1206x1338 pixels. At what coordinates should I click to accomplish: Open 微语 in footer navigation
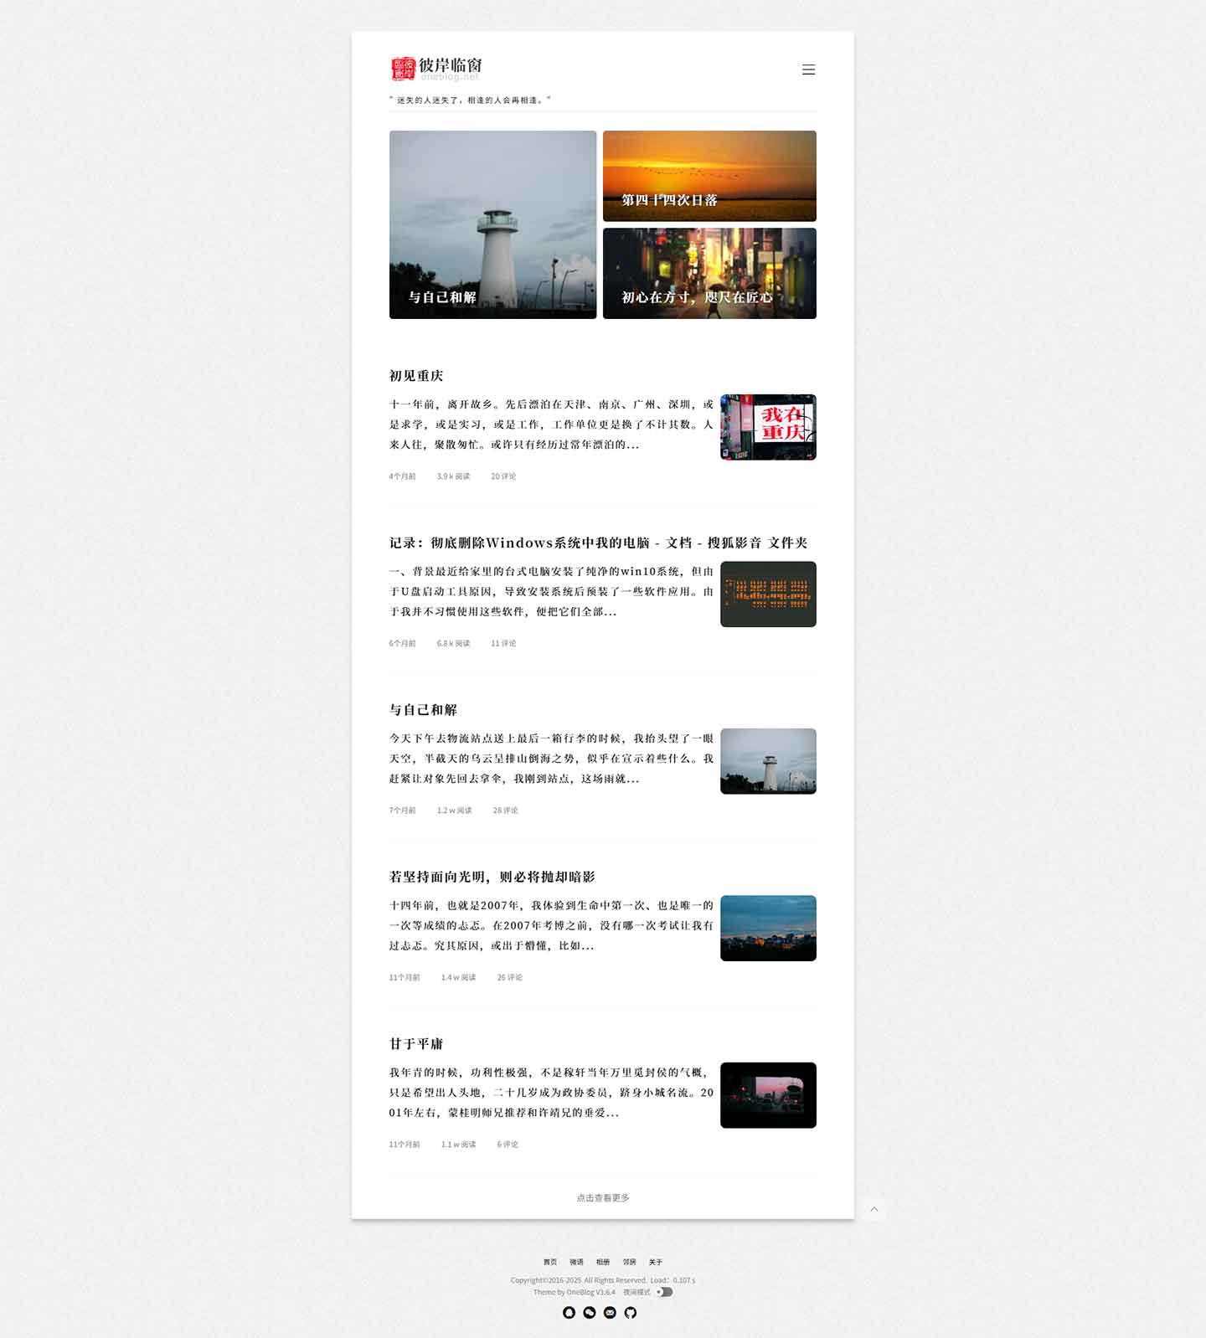(x=576, y=1262)
